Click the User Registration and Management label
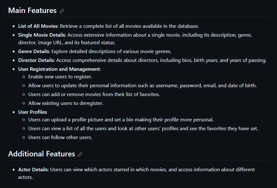277x188 pixels. point(59,69)
